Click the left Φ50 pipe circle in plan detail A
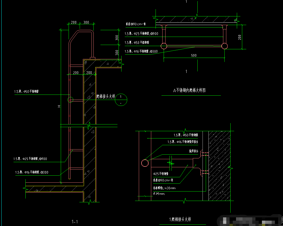283x226 pixels. [164, 46]
